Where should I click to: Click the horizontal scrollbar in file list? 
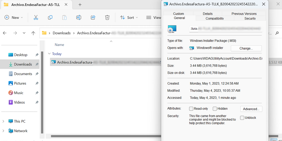tap(103, 136)
